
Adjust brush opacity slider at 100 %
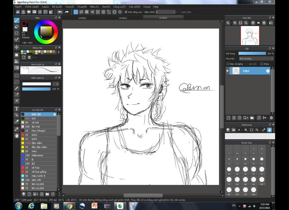[36, 89]
